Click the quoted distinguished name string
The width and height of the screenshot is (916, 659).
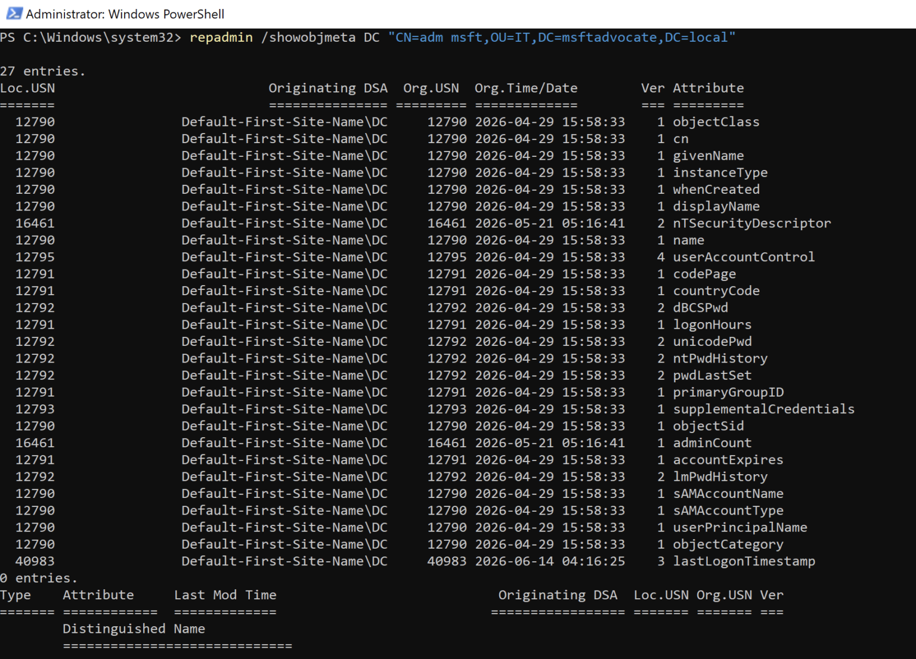click(x=562, y=38)
